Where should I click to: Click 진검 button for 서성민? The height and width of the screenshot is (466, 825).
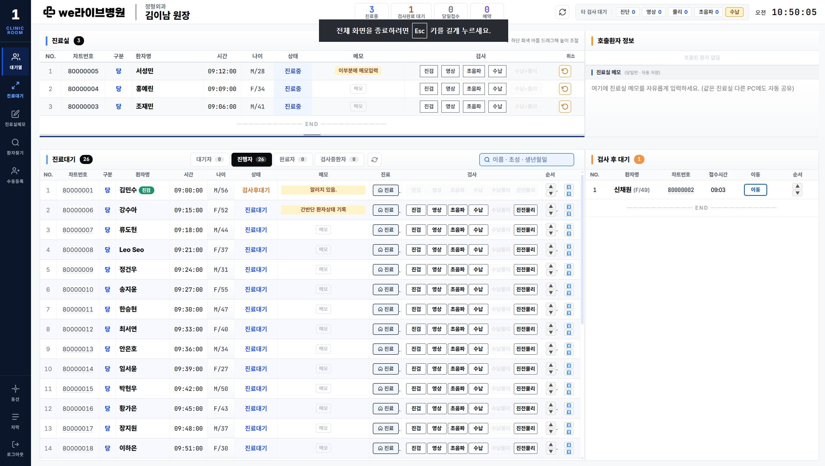429,71
